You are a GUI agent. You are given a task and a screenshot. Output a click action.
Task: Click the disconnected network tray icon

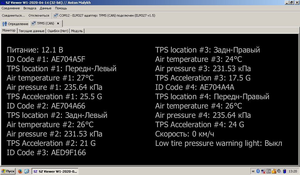[263, 171]
